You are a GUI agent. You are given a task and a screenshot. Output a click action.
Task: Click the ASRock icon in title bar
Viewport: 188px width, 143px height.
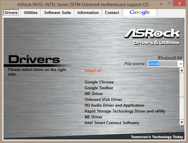coord(5,5)
